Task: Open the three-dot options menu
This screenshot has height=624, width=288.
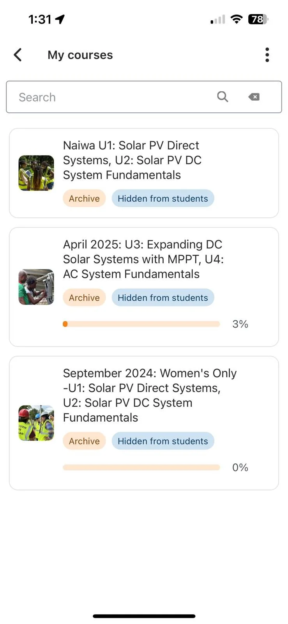Action: coord(267,55)
